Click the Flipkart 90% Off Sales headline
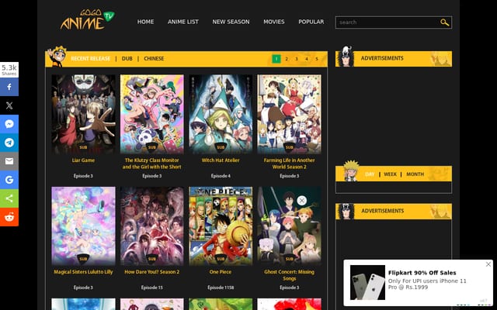 coord(422,273)
